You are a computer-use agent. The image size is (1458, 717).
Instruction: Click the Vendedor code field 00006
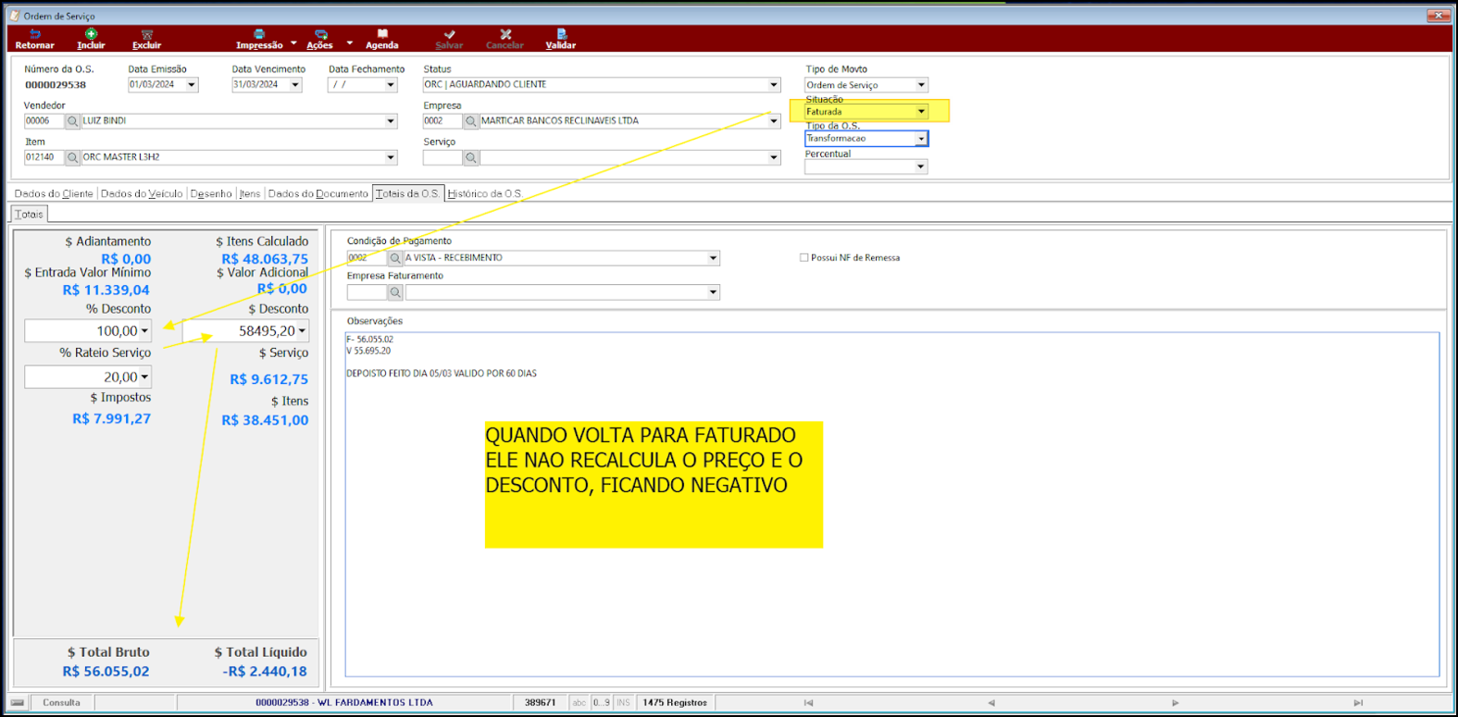point(44,121)
